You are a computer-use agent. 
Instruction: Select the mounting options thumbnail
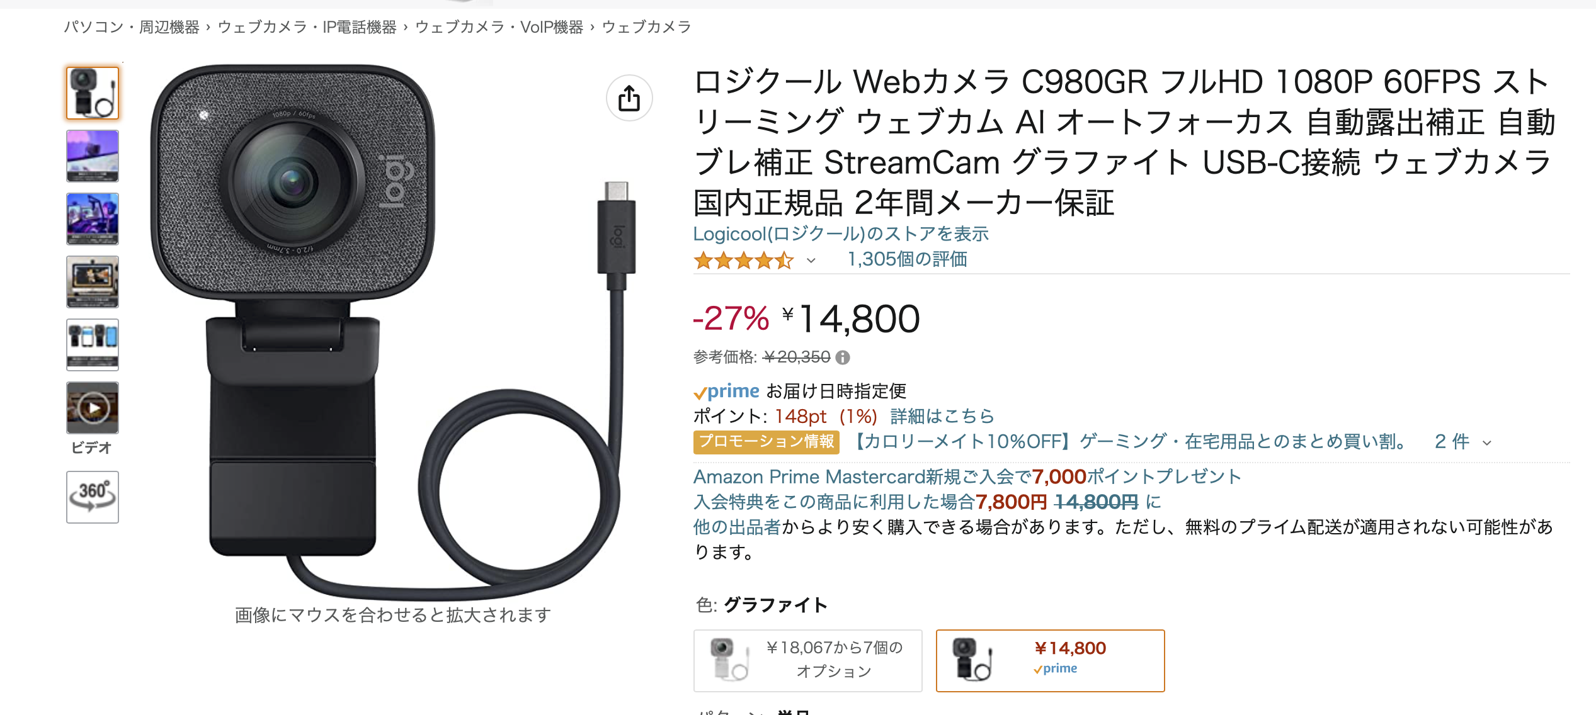click(x=93, y=345)
